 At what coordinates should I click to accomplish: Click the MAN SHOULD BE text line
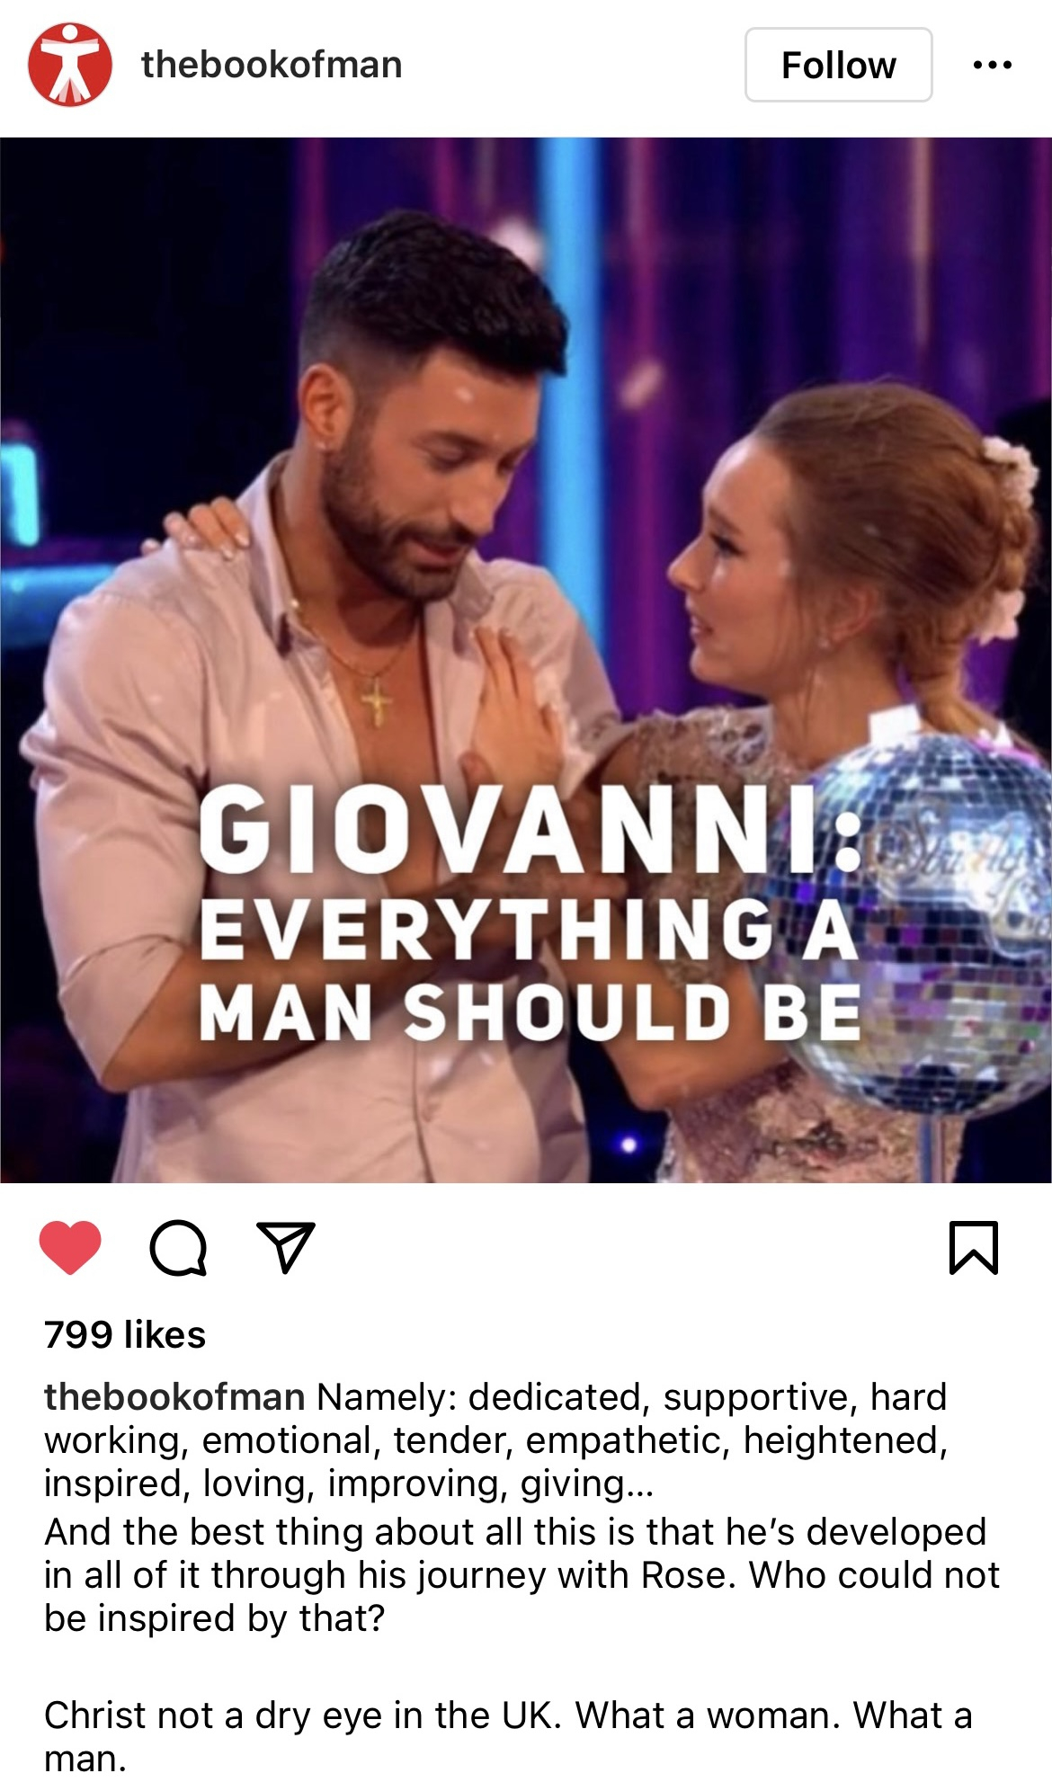point(530,1012)
